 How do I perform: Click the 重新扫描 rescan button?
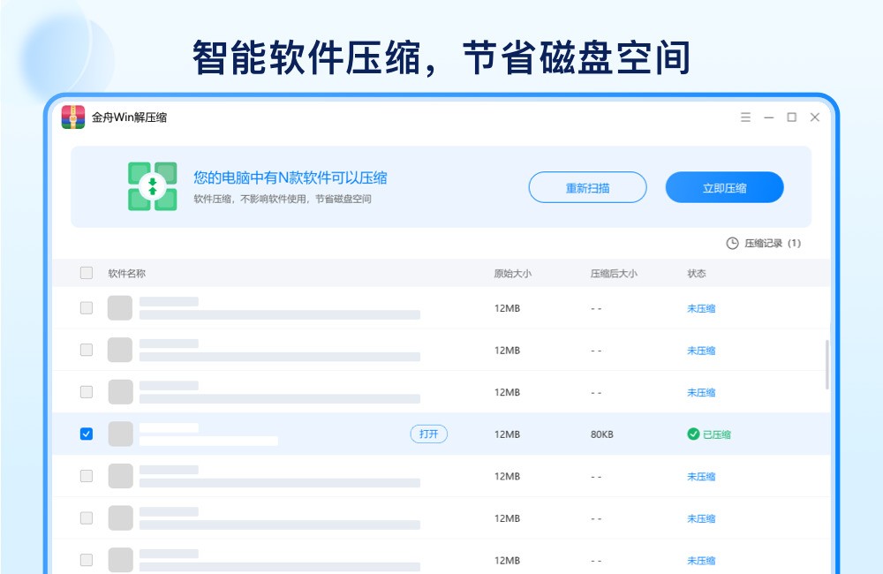[587, 187]
